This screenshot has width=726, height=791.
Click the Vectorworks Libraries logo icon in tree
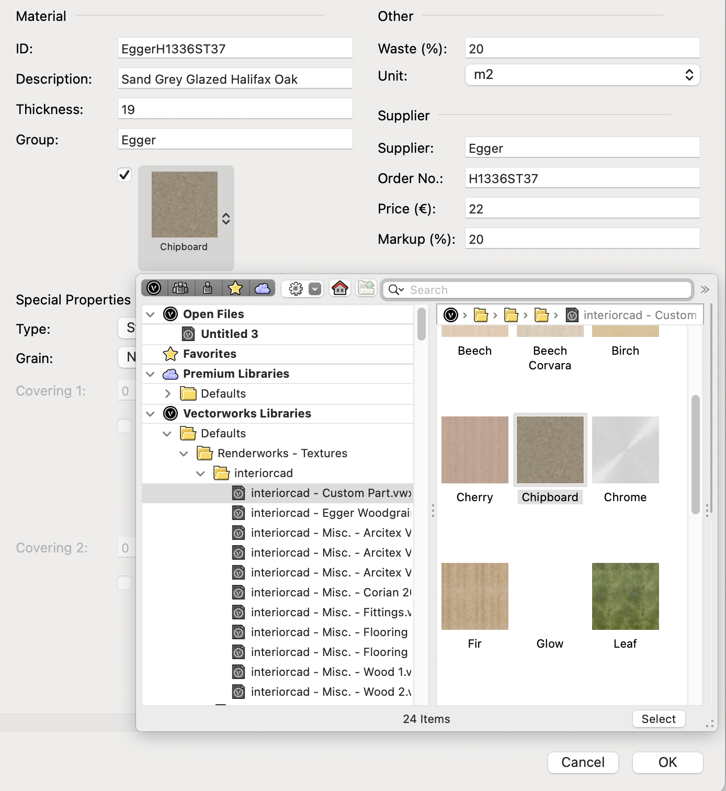pos(171,413)
